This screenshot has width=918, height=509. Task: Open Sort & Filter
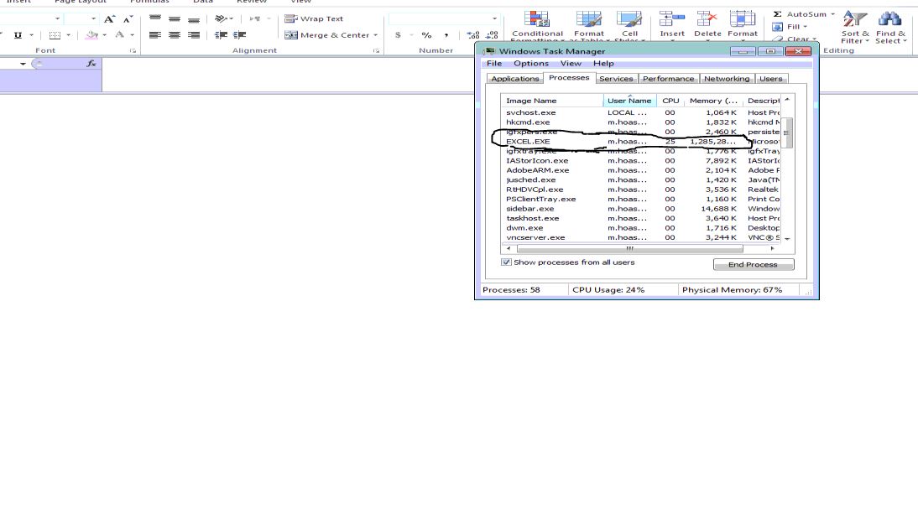pyautogui.click(x=855, y=27)
